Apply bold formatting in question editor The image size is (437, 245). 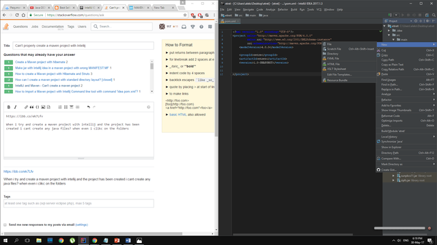pos(9,107)
